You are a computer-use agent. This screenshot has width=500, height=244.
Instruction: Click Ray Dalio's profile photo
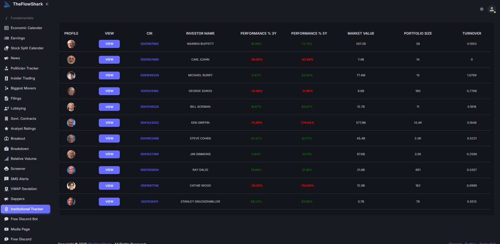(71, 170)
